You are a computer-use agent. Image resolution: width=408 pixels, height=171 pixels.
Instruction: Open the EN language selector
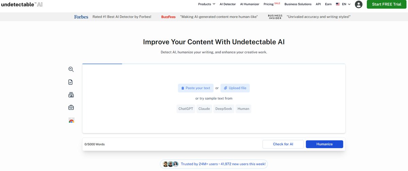[343, 4]
